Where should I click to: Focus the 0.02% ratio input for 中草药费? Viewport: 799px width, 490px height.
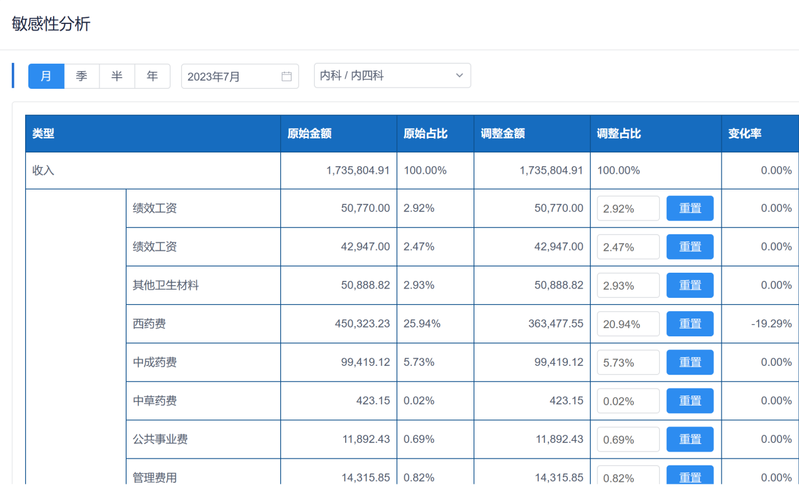[628, 401]
